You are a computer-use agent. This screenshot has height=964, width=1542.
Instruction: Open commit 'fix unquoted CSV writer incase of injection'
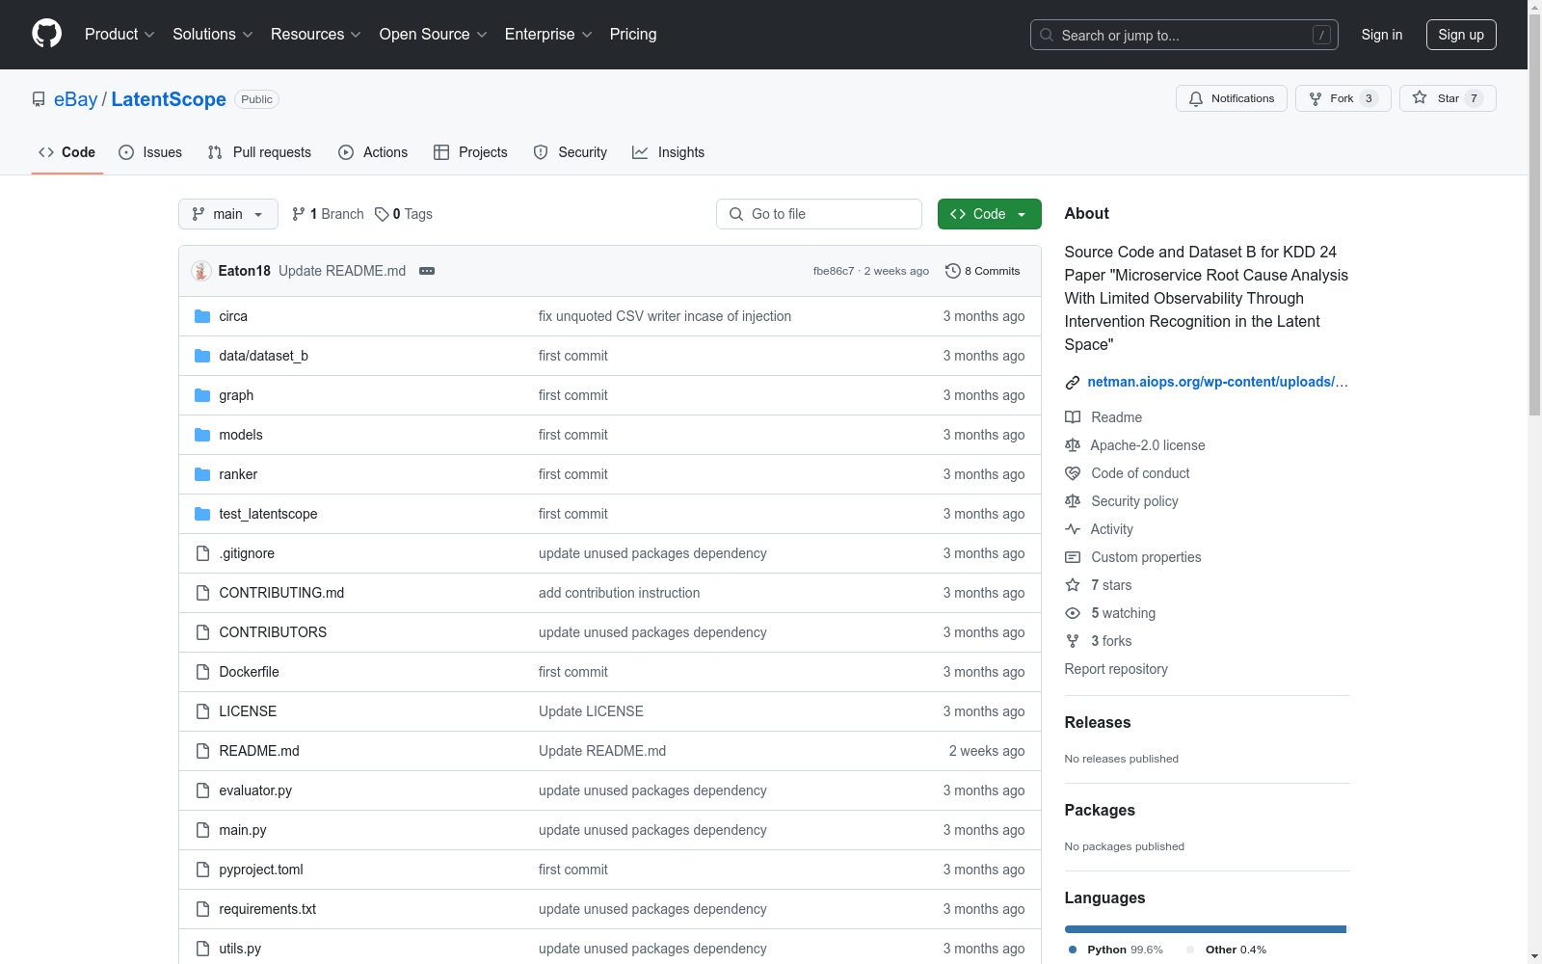(665, 316)
